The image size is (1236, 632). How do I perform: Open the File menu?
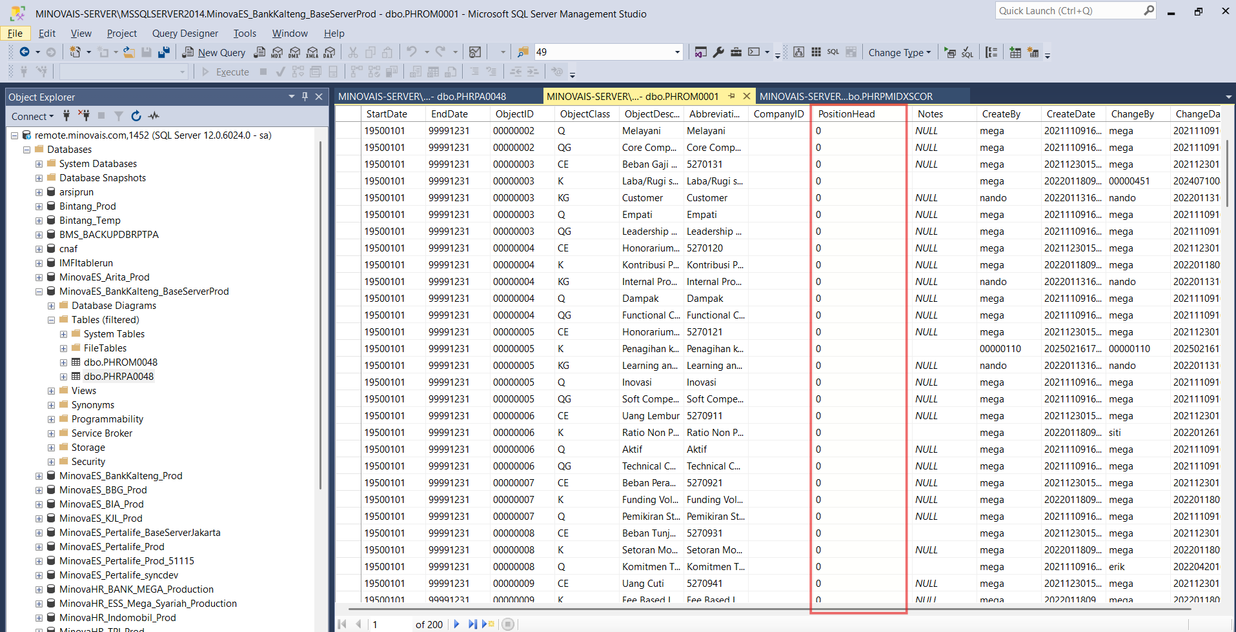[15, 34]
